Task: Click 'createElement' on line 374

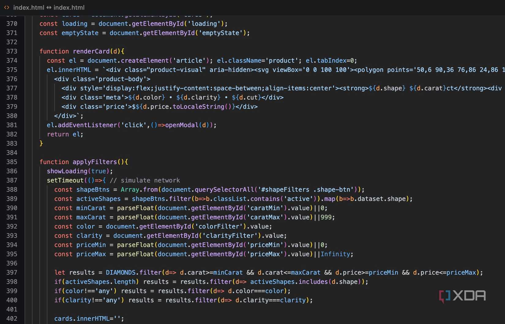Action: 145,61
